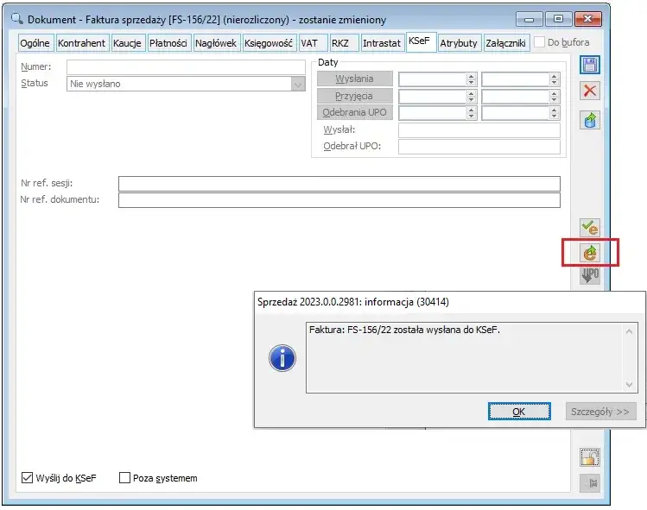
Task: Click the database export arrow icon
Action: coord(590,120)
